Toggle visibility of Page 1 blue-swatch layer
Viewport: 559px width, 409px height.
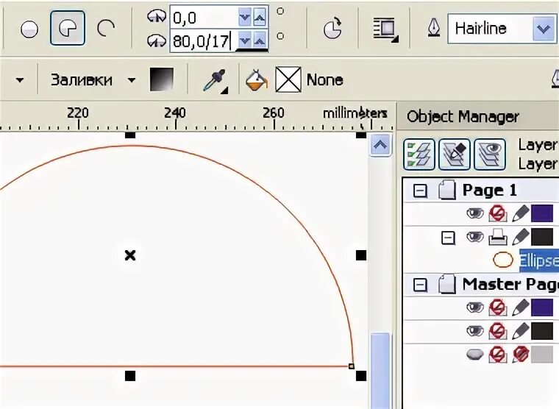(475, 213)
